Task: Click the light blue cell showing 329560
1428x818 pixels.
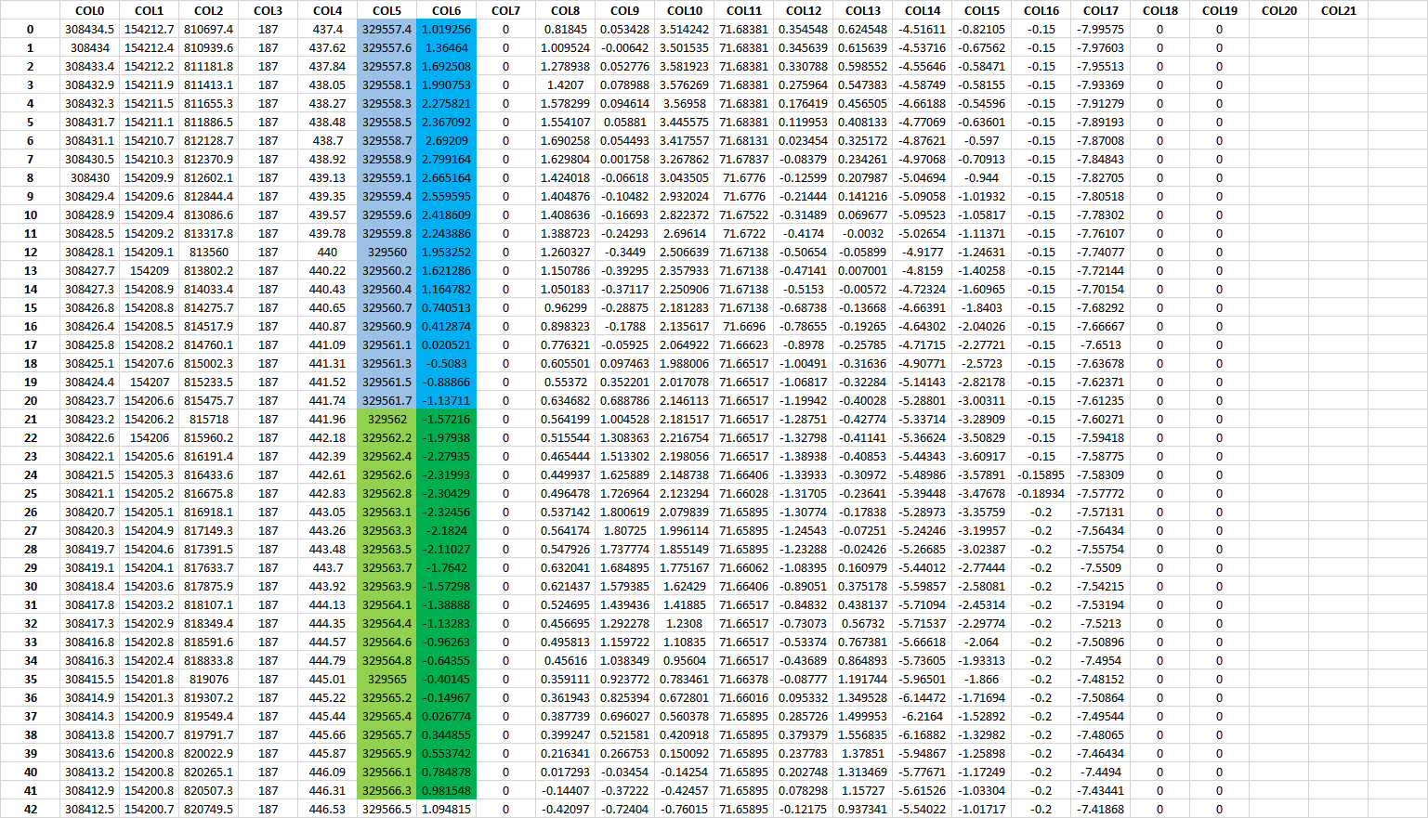Action: 386,252
